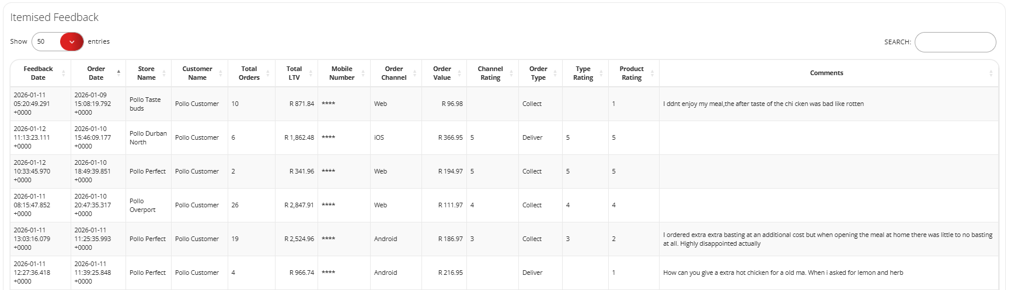The width and height of the screenshot is (1011, 290).
Task: Click the Search input field
Action: (x=955, y=43)
